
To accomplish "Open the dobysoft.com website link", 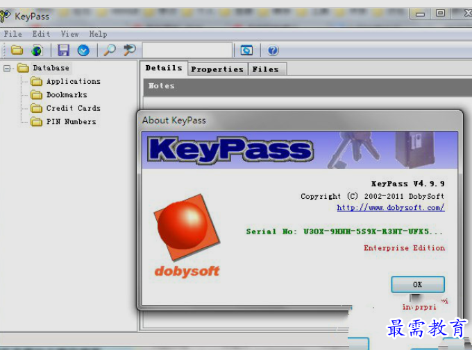I will point(391,207).
